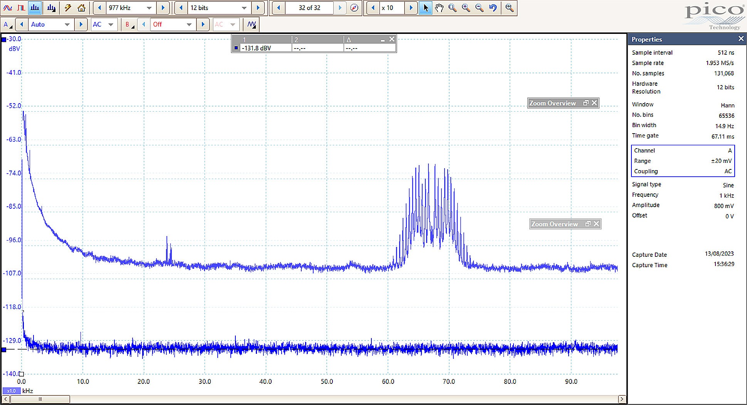Click the Capture Date value 13/08/2023
747x405 pixels.
[719, 254]
